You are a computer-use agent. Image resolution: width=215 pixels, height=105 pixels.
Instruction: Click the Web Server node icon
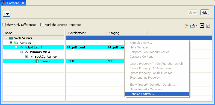pyautogui.click(x=11, y=38)
